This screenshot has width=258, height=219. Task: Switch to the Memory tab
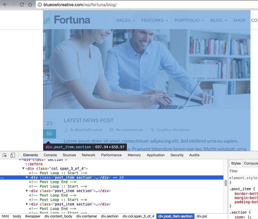134,155
